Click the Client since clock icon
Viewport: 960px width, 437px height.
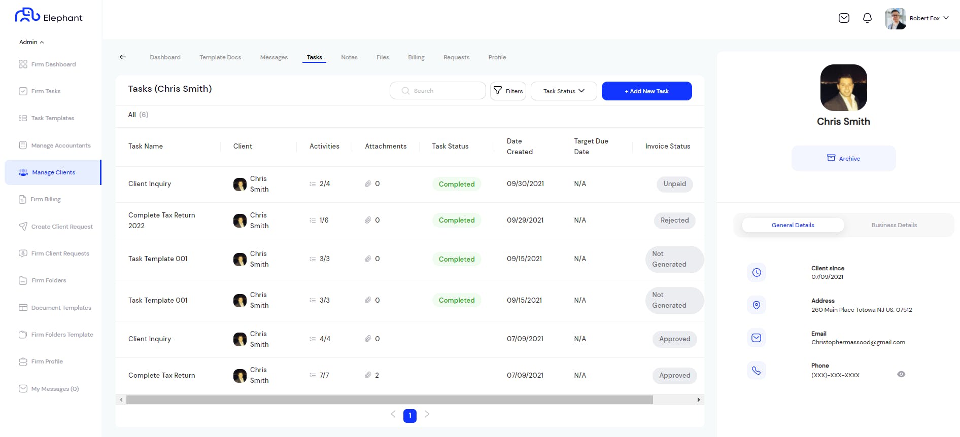(756, 272)
